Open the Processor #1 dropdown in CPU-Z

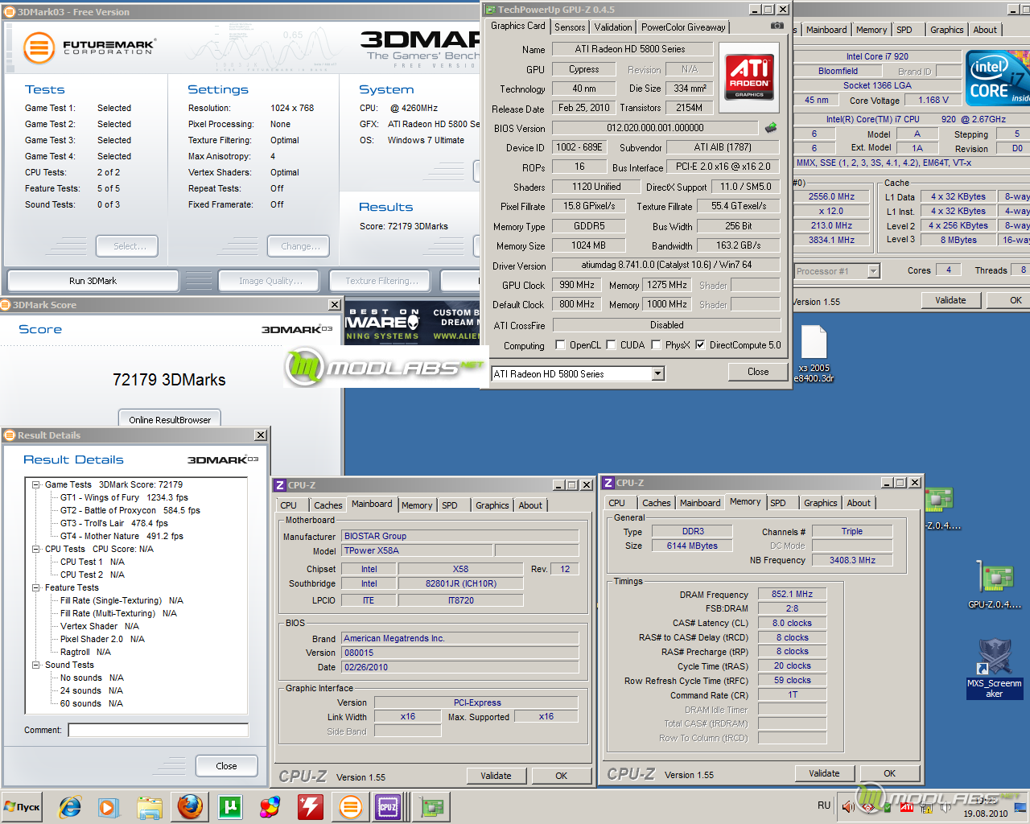pos(874,271)
